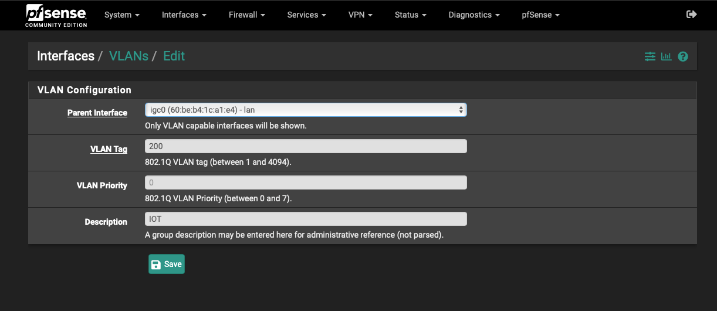Open the related status chart icon
The height and width of the screenshot is (311, 717).
666,57
